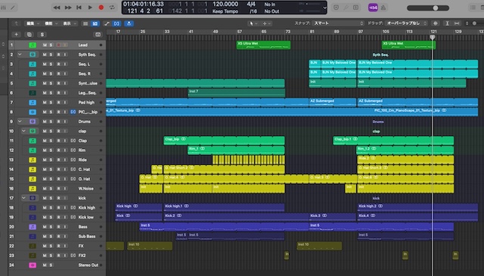Click the Replace mode control bar icon
The height and width of the screenshot is (276, 484).
pyautogui.click(x=336, y=8)
